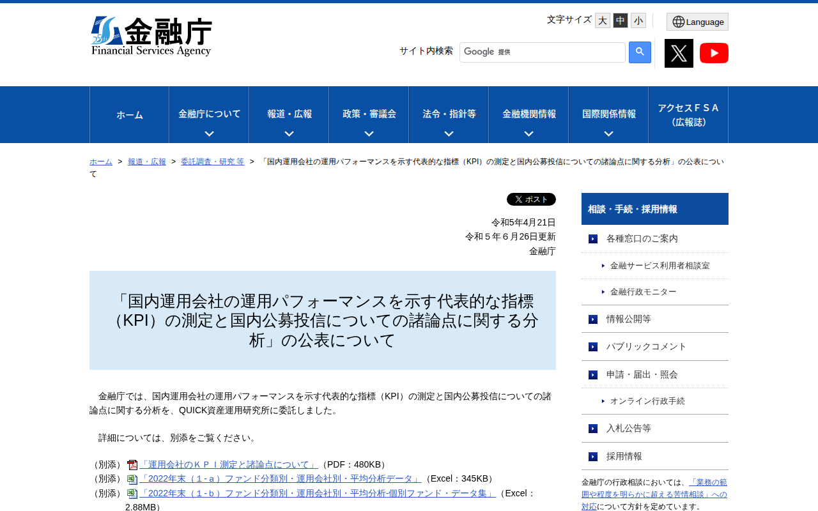Expand the 金融機関情報 navigation menu

529,114
